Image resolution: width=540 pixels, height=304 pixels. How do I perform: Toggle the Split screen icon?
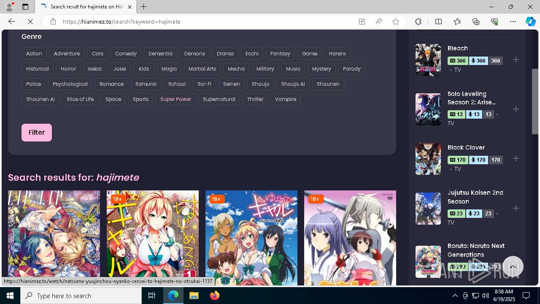pyautogui.click(x=438, y=22)
